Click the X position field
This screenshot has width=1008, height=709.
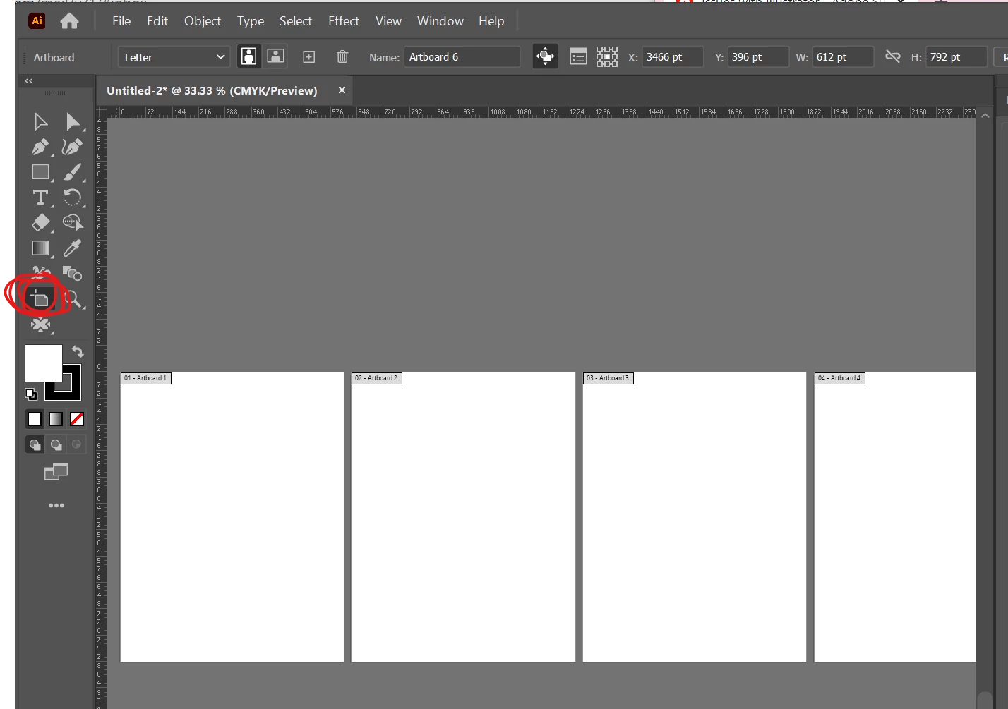(672, 57)
